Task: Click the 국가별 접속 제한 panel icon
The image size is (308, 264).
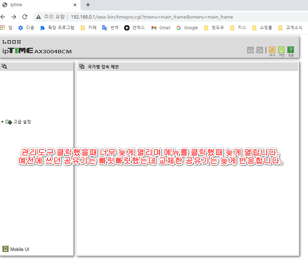Action: [x=82, y=67]
